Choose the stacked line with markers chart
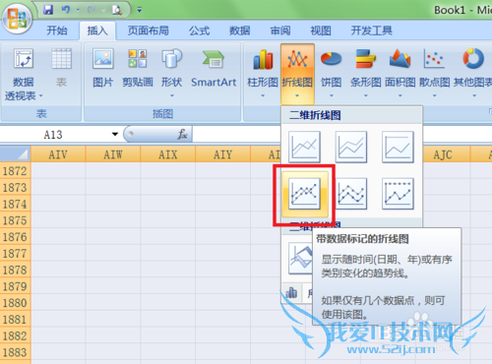The image size is (492, 364). (351, 194)
